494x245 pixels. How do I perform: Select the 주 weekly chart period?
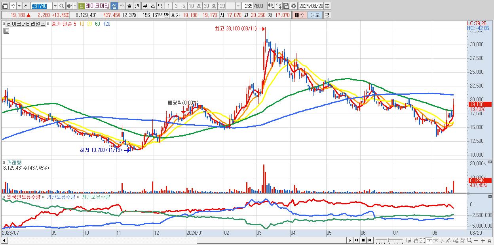[122, 6]
